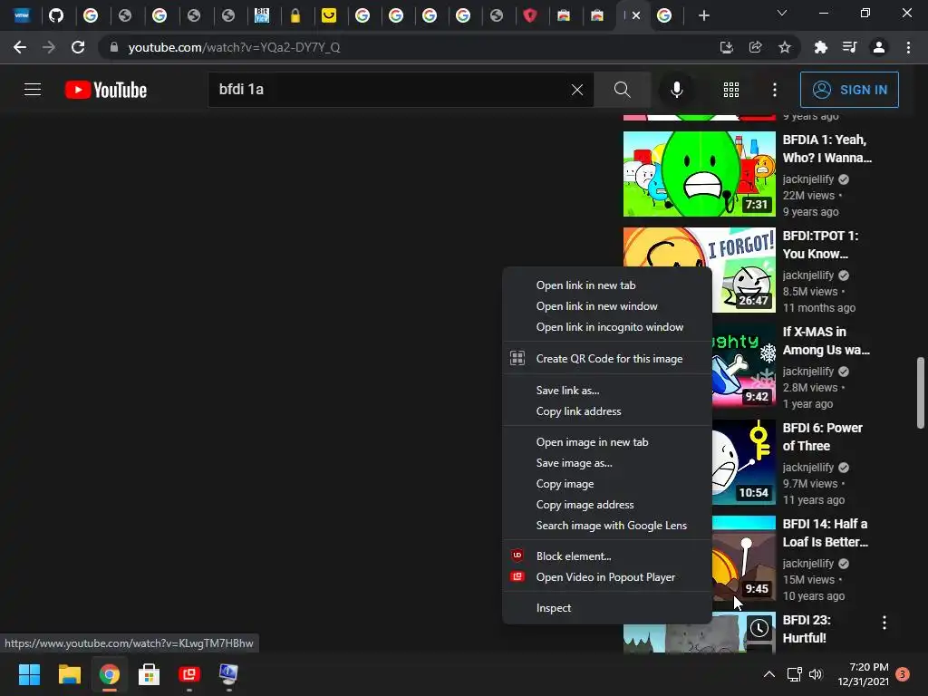
Task: Install app icon in the address bar
Action: click(726, 47)
